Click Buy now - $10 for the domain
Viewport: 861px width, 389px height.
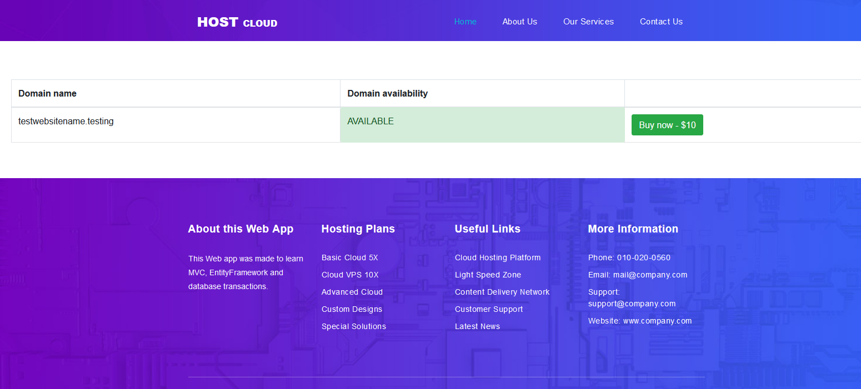[667, 125]
